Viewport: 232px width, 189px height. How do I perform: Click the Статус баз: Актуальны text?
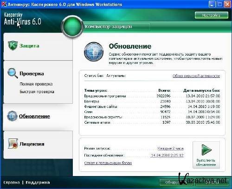coord(105,76)
